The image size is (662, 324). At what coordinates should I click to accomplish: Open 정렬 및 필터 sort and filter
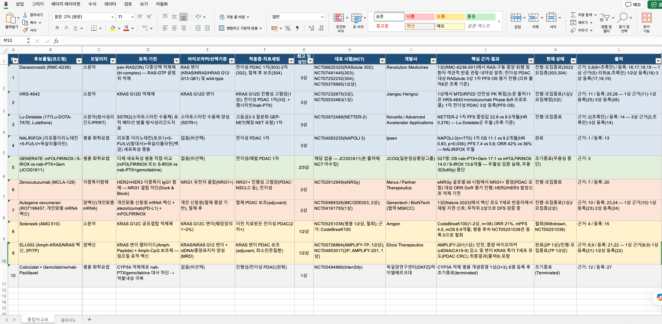pos(606,23)
